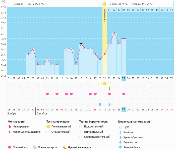Click the Слабоположительный pregnancy test legend label
The image size is (176, 149).
pos(97,137)
